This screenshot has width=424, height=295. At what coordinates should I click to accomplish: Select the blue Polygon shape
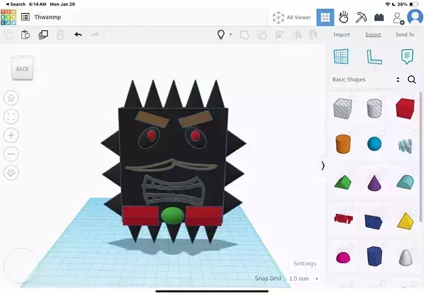374,256
